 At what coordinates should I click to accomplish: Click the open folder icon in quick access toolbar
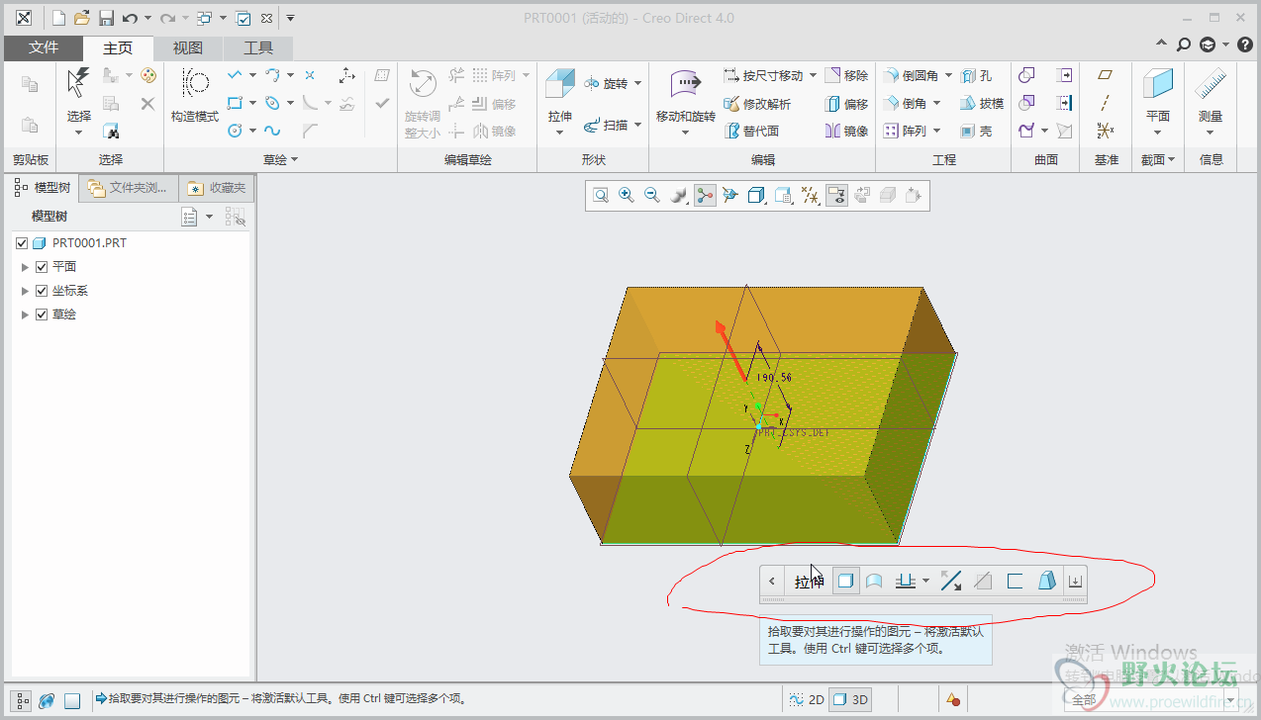(82, 18)
